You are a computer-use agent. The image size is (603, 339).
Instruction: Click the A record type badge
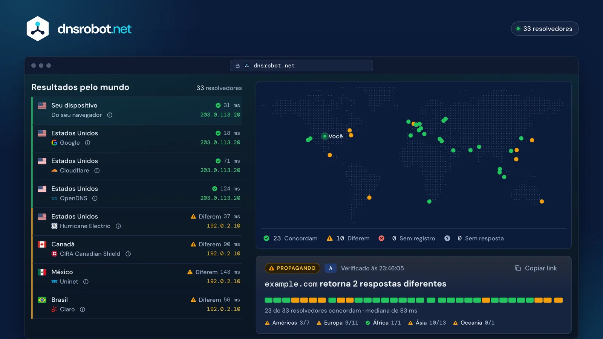coord(331,268)
